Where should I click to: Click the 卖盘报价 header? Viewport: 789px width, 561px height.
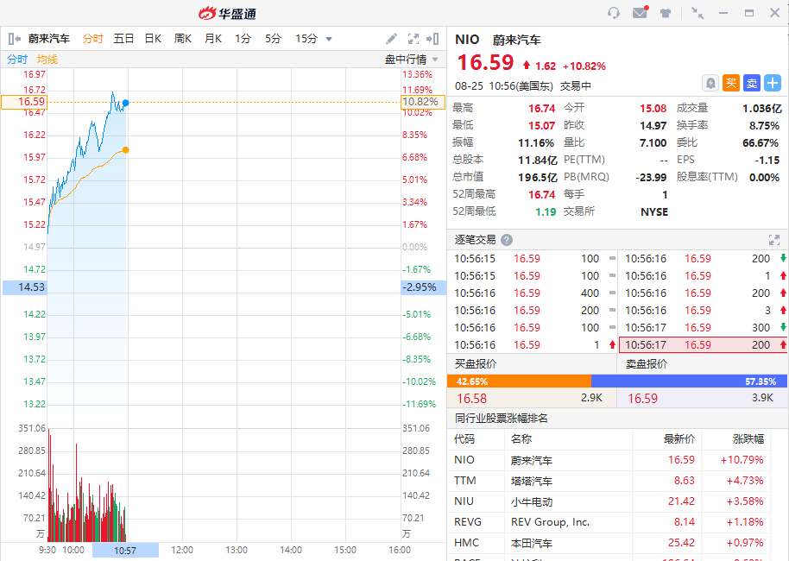coord(647,363)
